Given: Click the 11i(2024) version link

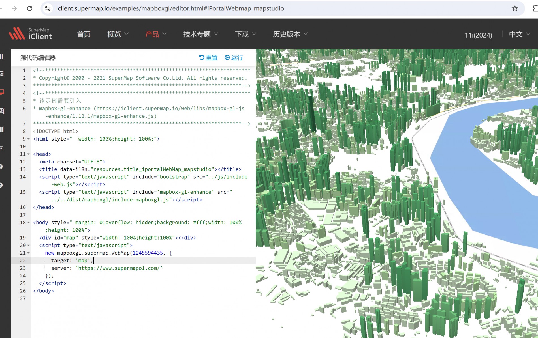Looking at the screenshot, I should 478,35.
